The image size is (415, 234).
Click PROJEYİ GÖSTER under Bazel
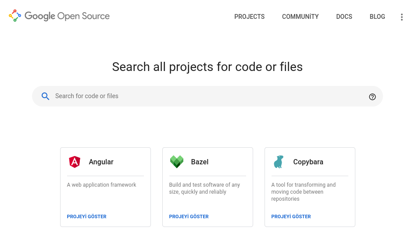pos(189,216)
